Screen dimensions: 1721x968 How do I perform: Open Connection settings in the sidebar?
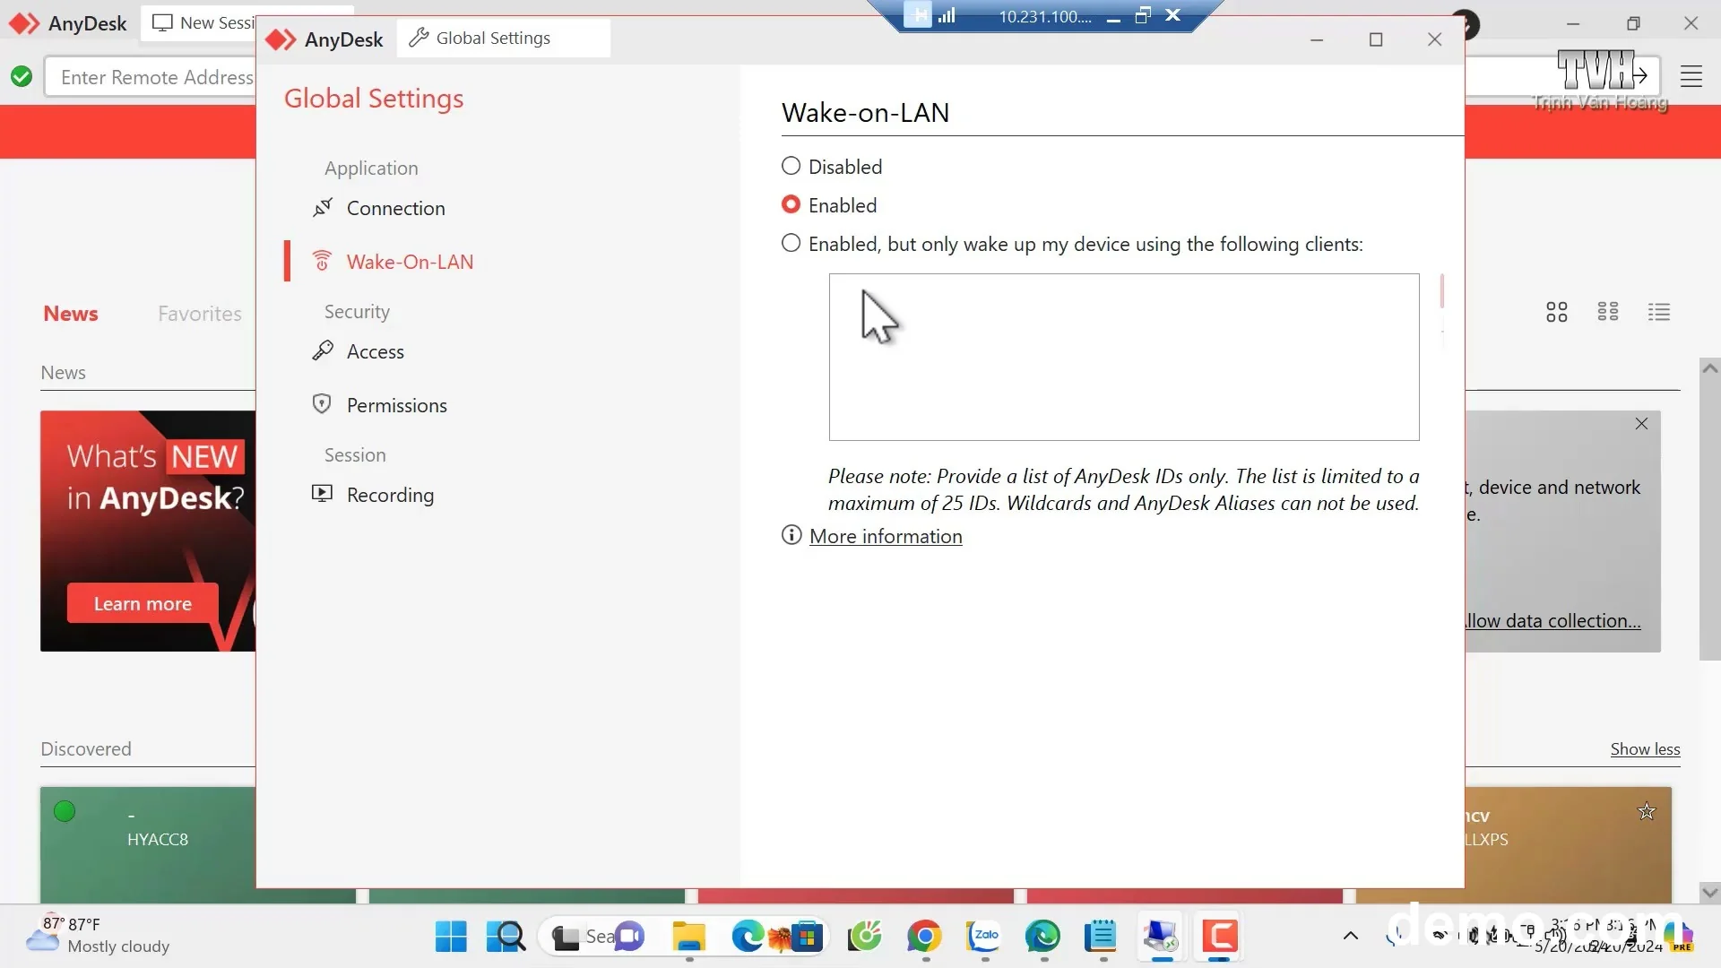pos(378,208)
